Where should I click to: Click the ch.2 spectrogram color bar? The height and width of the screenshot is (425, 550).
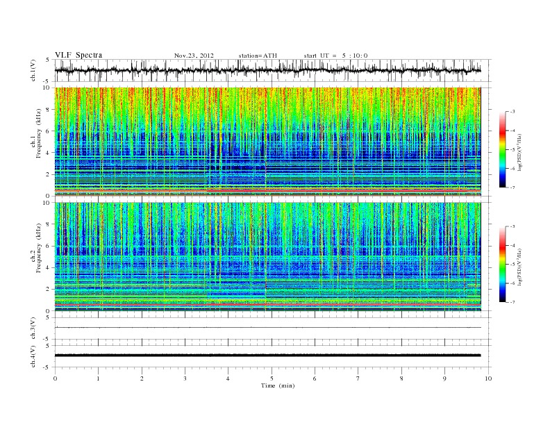point(502,265)
